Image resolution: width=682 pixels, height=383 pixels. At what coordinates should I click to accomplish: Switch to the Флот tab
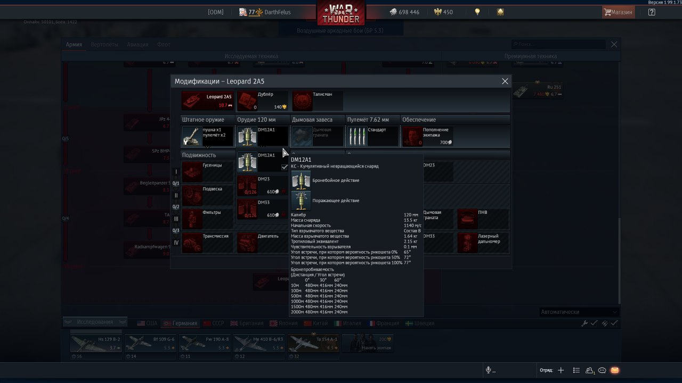click(164, 45)
